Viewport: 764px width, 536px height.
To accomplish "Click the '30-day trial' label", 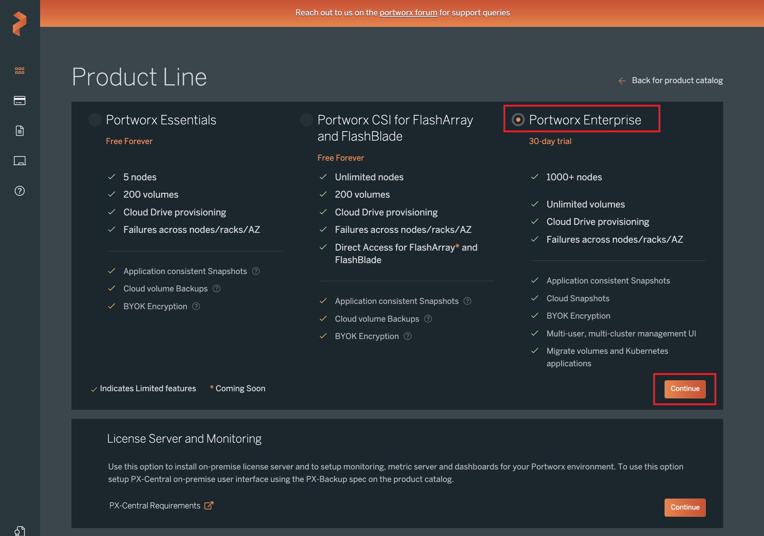I will (550, 141).
